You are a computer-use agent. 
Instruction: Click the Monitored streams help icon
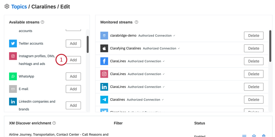tap(137, 22)
